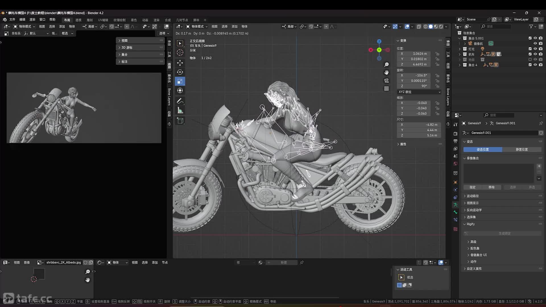
Task: Select rendered viewport shading sphere
Action: click(441, 26)
